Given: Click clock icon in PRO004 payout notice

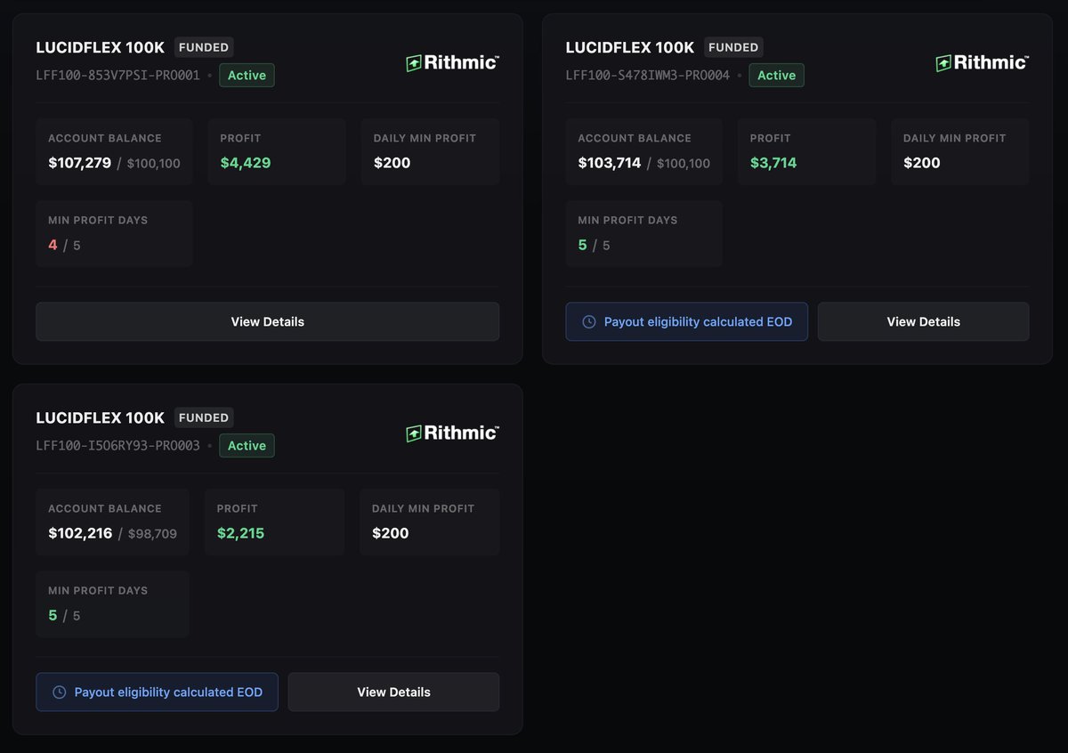Looking at the screenshot, I should (588, 321).
